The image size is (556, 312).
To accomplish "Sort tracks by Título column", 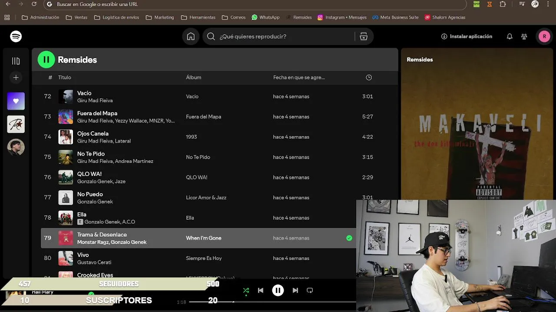I will click(64, 78).
